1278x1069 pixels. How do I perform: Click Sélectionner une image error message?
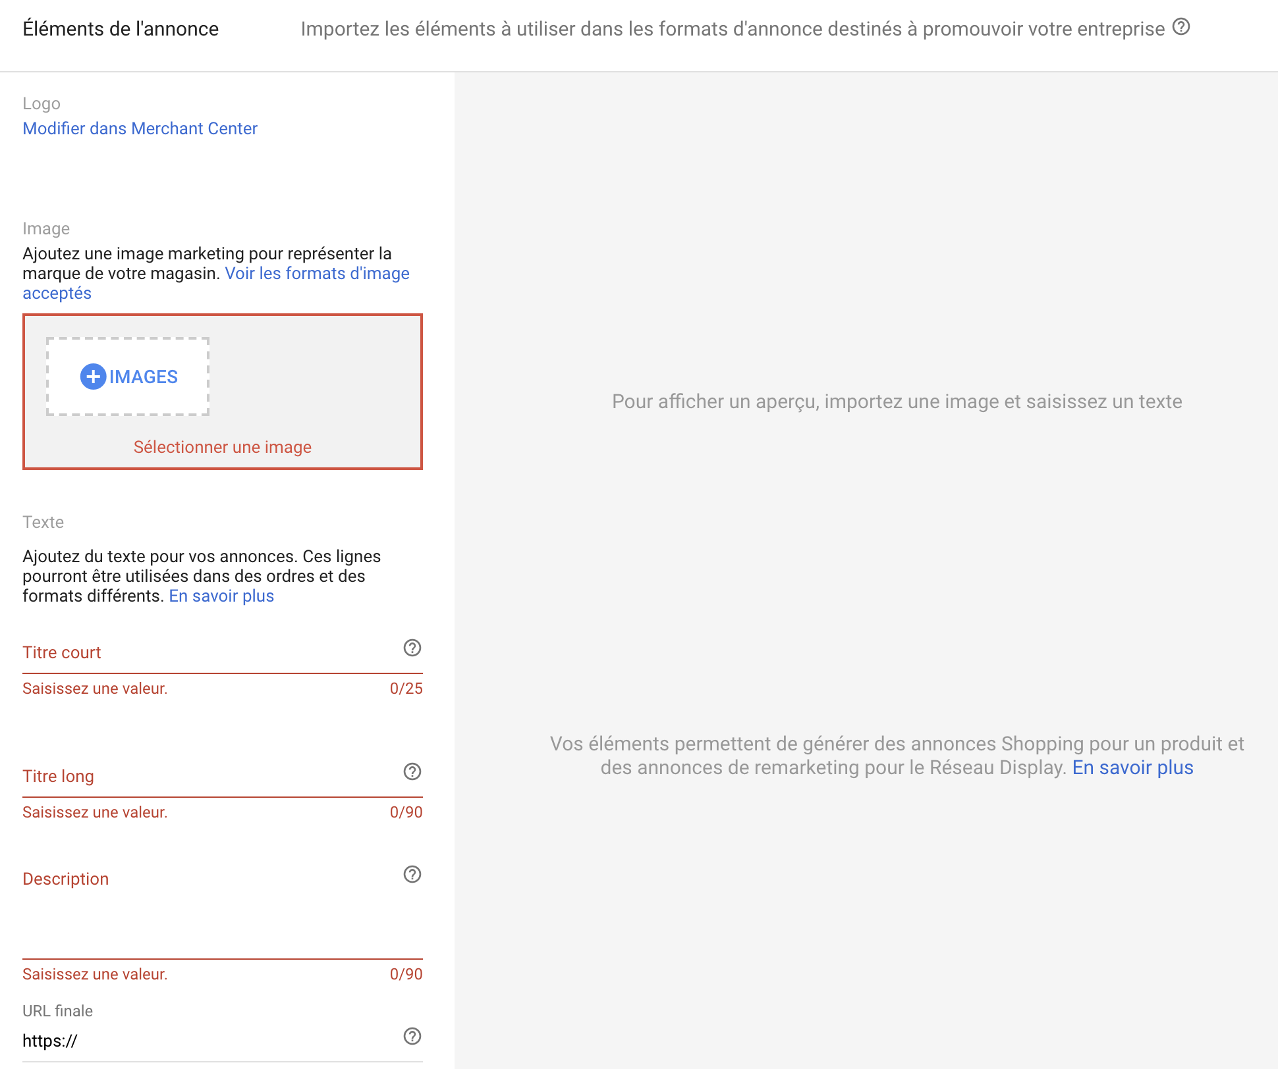pos(222,447)
